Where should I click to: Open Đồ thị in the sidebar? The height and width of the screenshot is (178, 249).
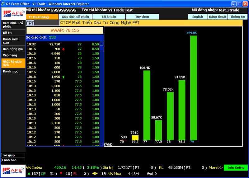(13, 33)
